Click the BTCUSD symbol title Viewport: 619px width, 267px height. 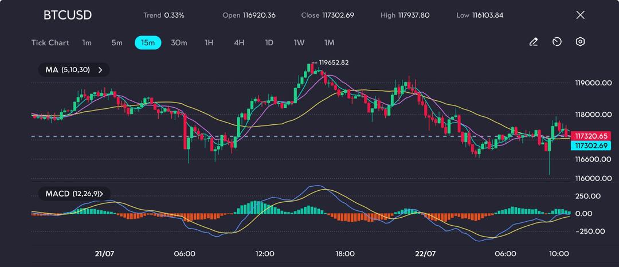click(67, 15)
